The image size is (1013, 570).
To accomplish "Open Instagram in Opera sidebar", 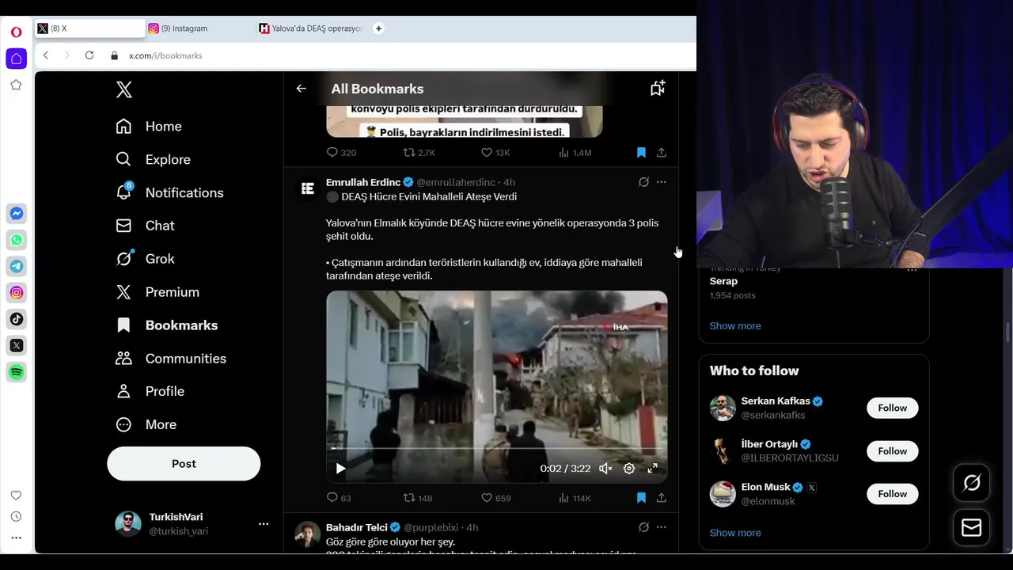I will point(16,293).
